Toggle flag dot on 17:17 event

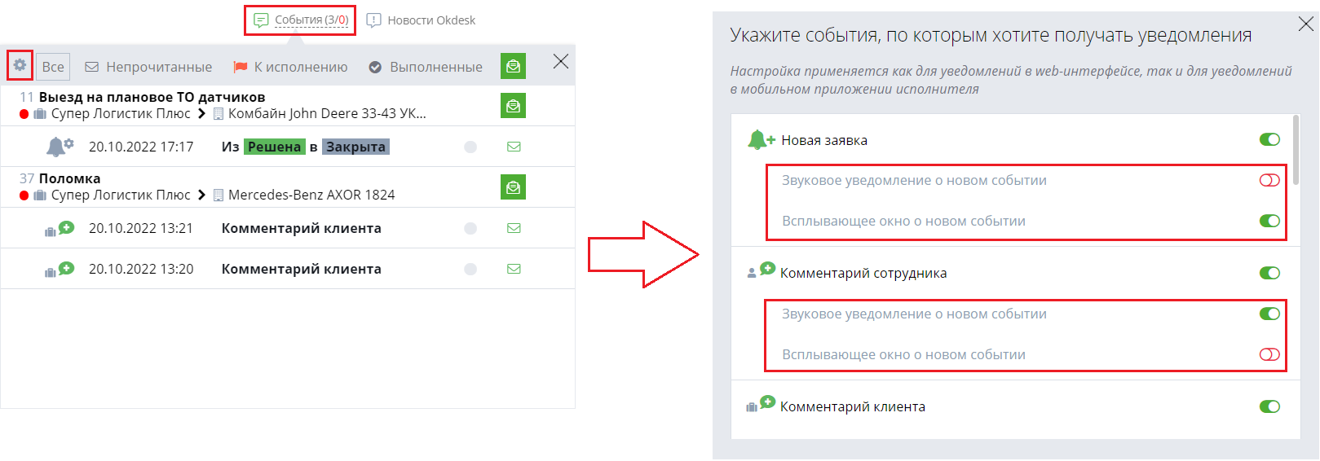470,147
